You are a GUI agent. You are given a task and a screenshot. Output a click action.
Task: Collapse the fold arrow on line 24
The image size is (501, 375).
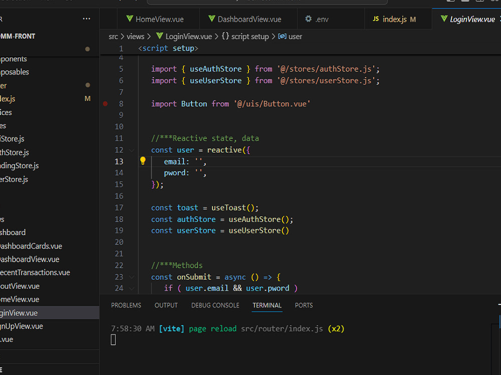pos(132,288)
